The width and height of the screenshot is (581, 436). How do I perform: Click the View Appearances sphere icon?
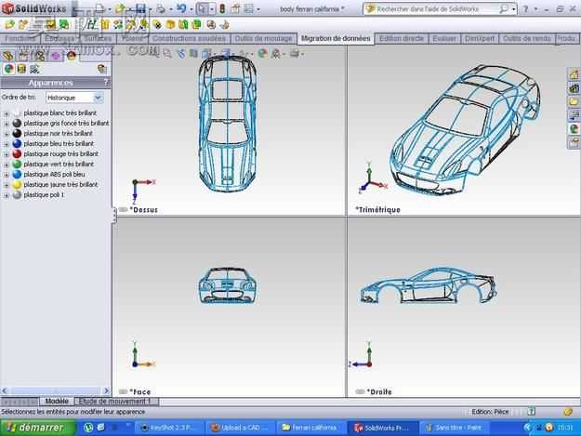click(x=9, y=69)
